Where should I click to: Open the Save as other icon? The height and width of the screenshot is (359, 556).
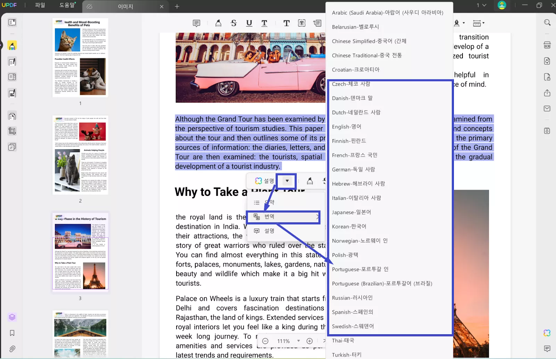click(547, 131)
